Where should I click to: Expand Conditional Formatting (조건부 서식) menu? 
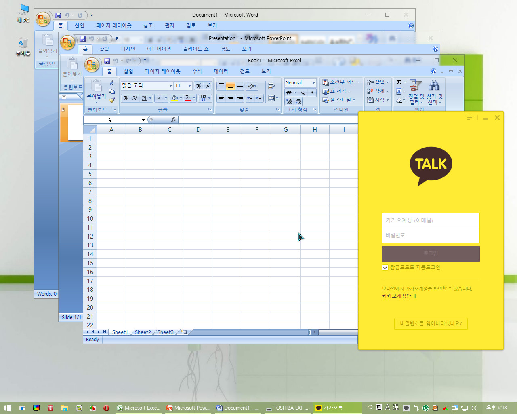pos(341,82)
